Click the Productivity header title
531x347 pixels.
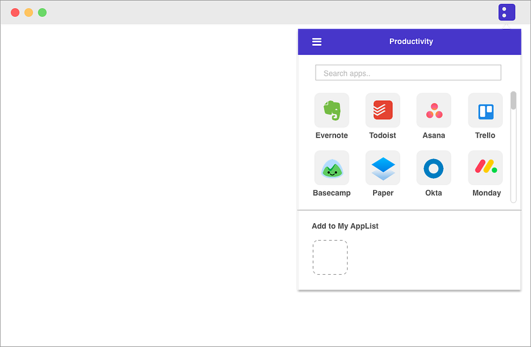coord(411,41)
